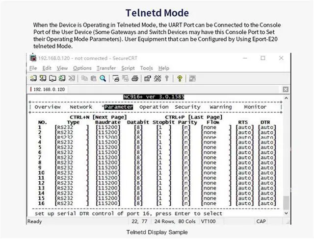Click the Connect toolbar icon
Viewport: 314px width, 239px height.
(x=33, y=78)
